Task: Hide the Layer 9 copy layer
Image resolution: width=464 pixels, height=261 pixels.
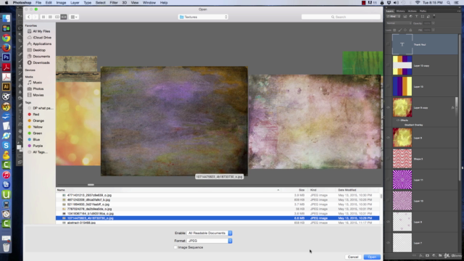Action: pos(389,108)
